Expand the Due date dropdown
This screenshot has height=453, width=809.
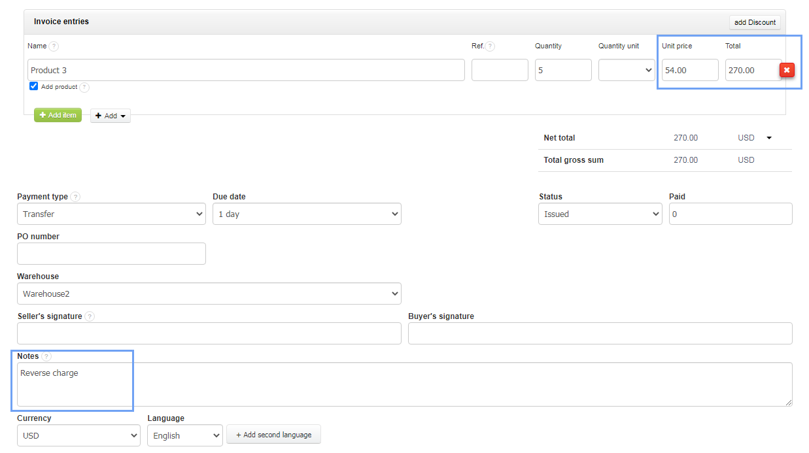pyautogui.click(x=307, y=214)
